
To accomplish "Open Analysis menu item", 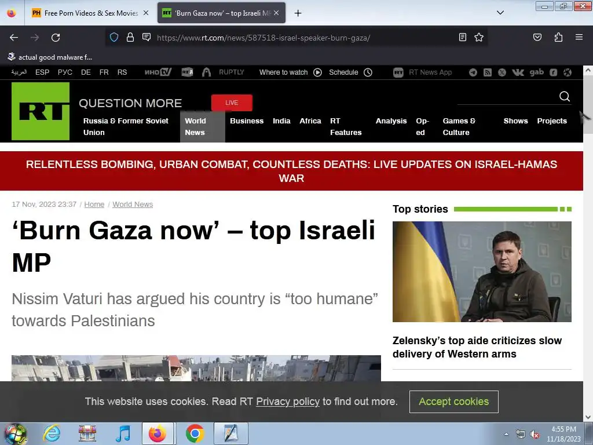I will [x=391, y=121].
